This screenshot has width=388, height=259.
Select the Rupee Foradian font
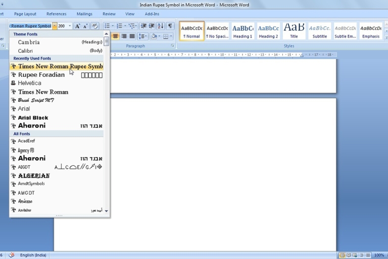tap(57, 74)
